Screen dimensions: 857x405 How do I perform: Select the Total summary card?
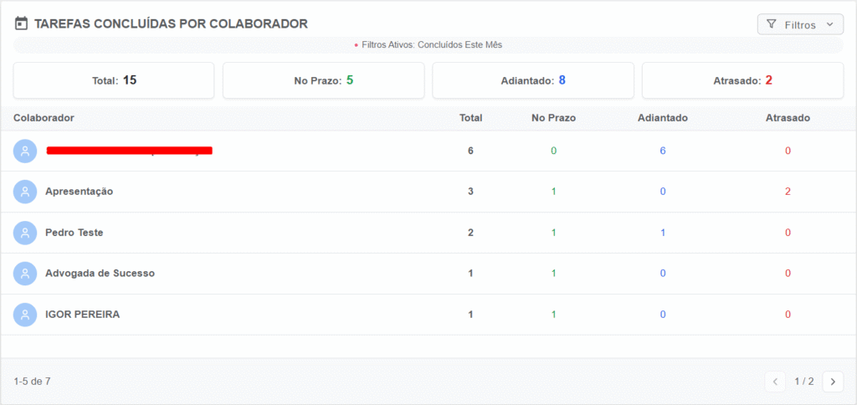114,80
